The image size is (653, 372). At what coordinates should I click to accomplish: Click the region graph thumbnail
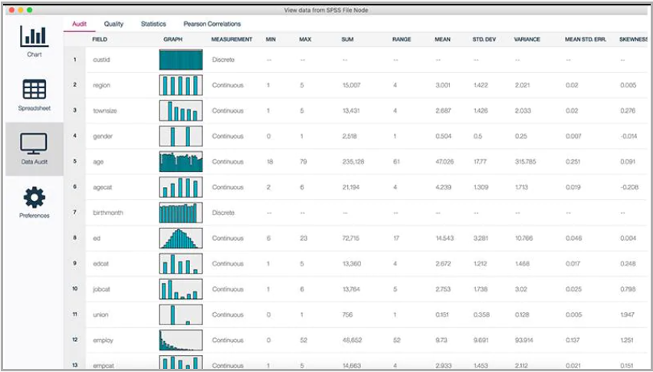[181, 85]
